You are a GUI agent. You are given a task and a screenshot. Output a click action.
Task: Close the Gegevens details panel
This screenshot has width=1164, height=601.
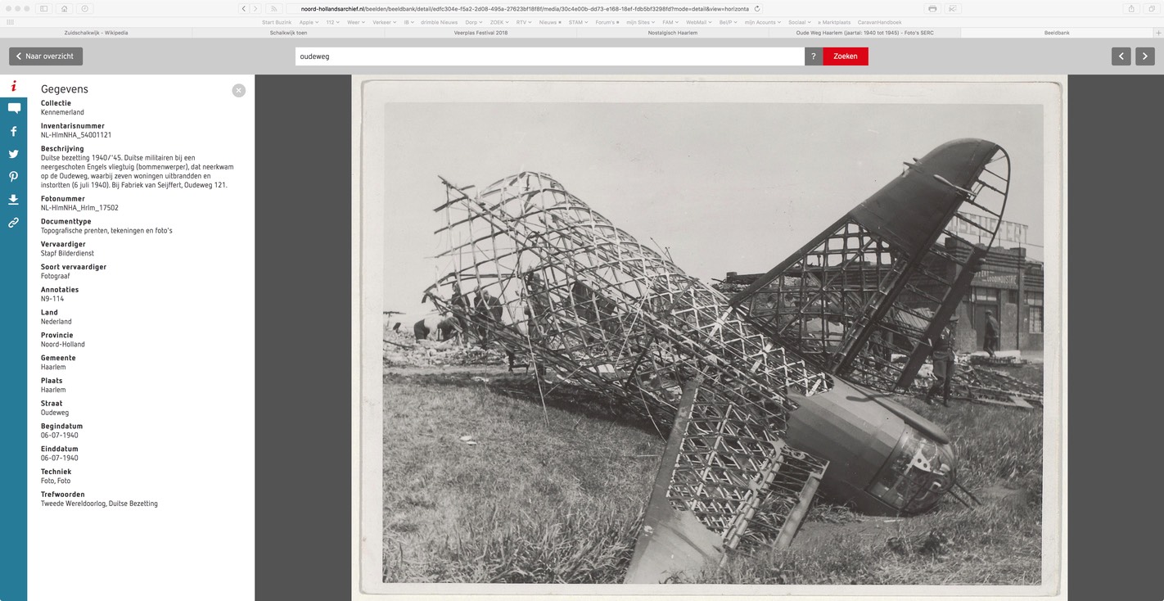click(238, 91)
